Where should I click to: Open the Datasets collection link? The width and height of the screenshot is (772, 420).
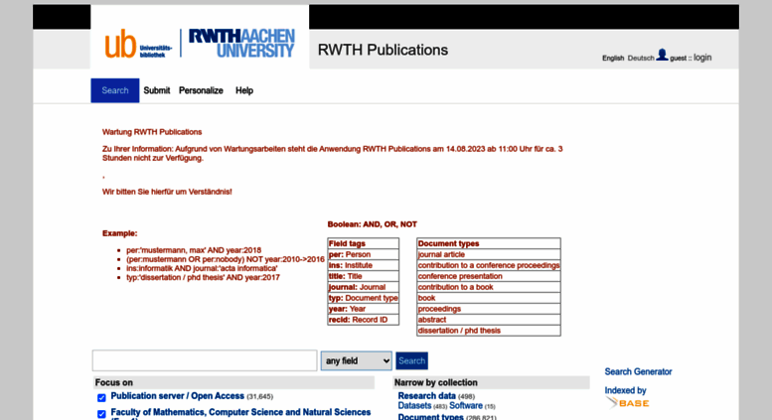pos(414,406)
